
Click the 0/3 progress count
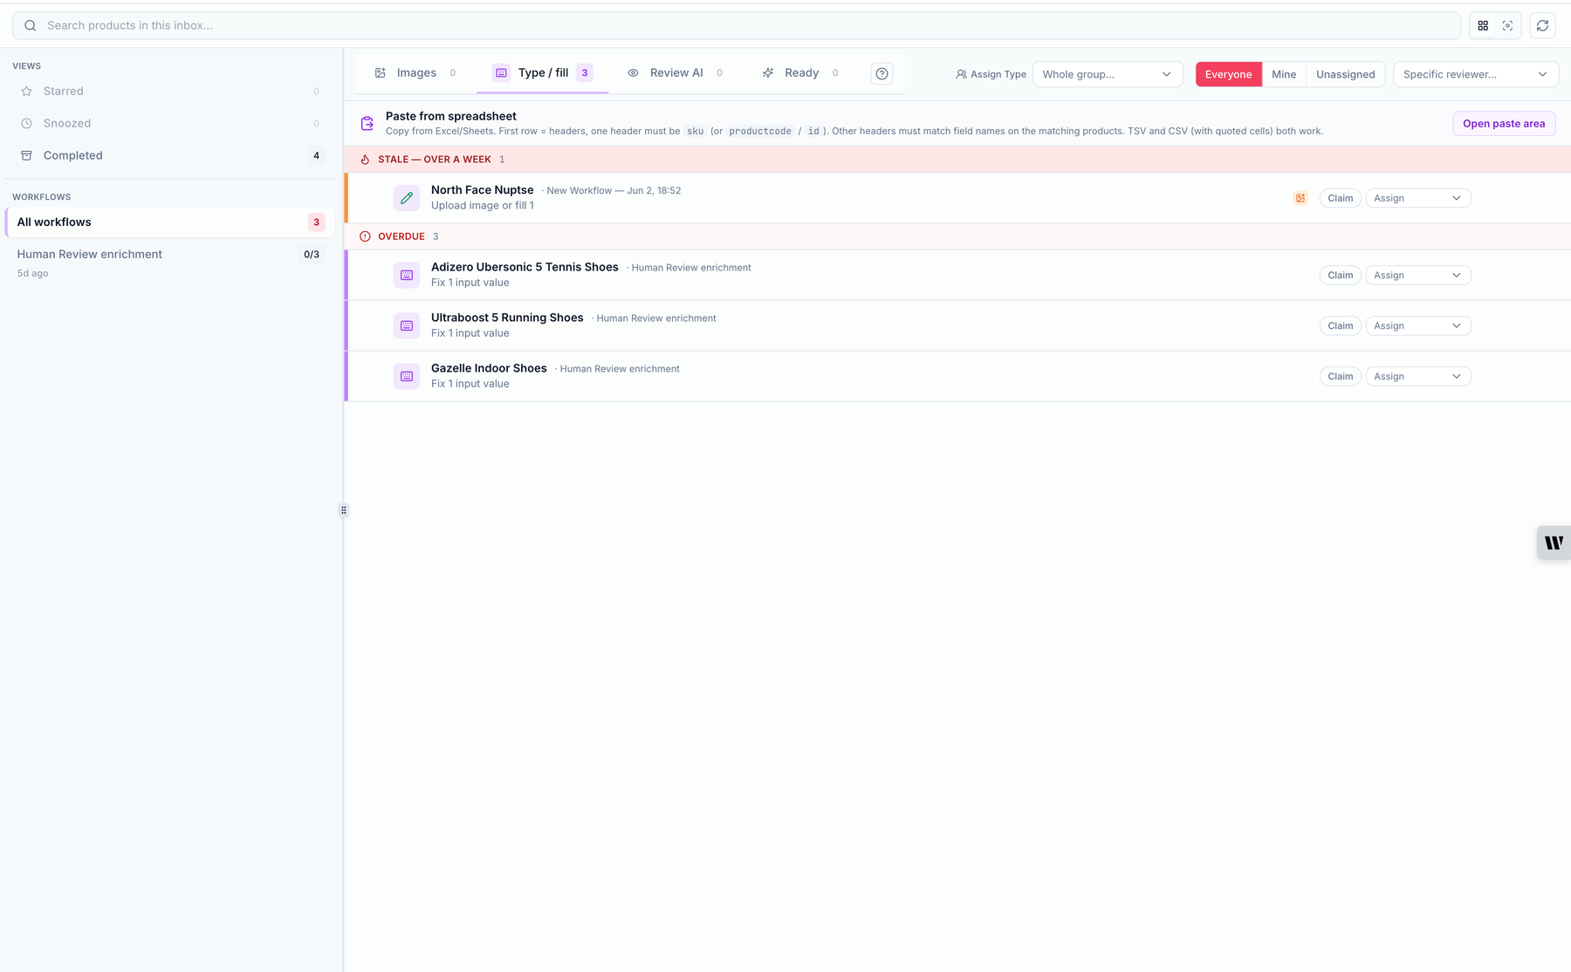point(312,255)
